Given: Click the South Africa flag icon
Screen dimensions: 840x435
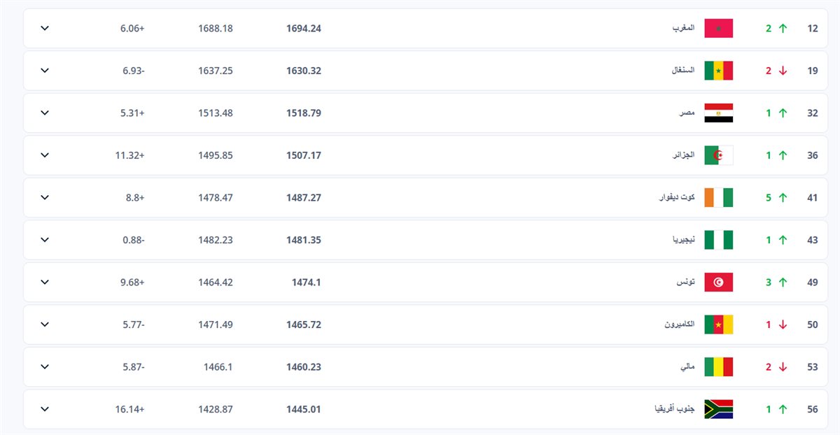Looking at the screenshot, I should pos(718,409).
